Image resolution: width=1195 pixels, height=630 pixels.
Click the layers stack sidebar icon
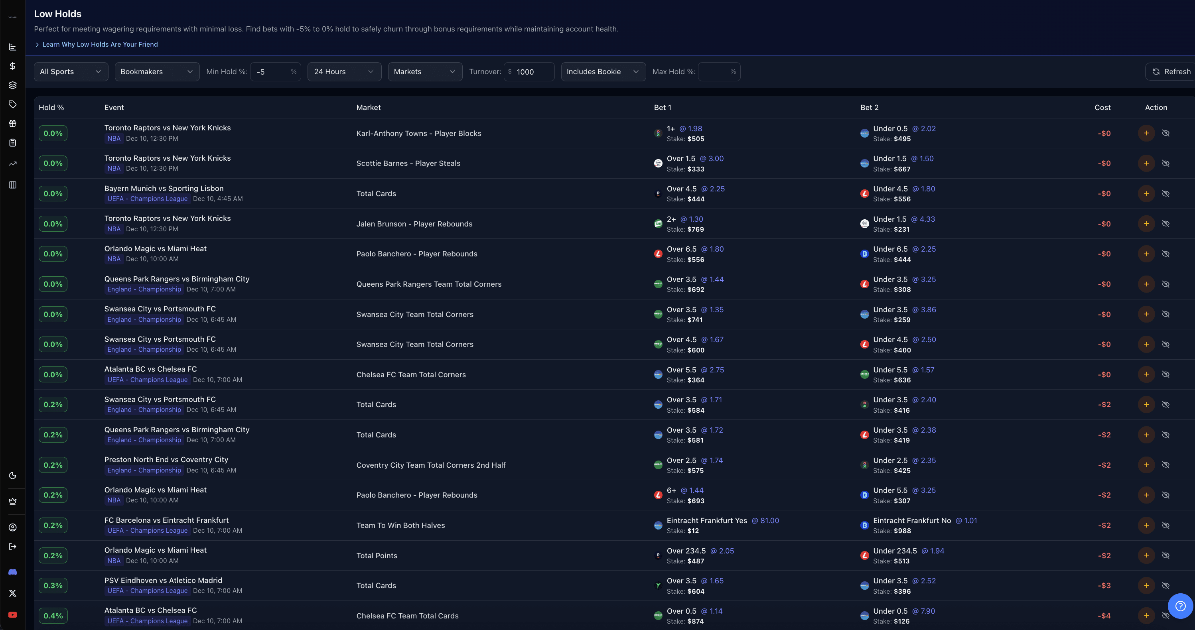pos(12,85)
